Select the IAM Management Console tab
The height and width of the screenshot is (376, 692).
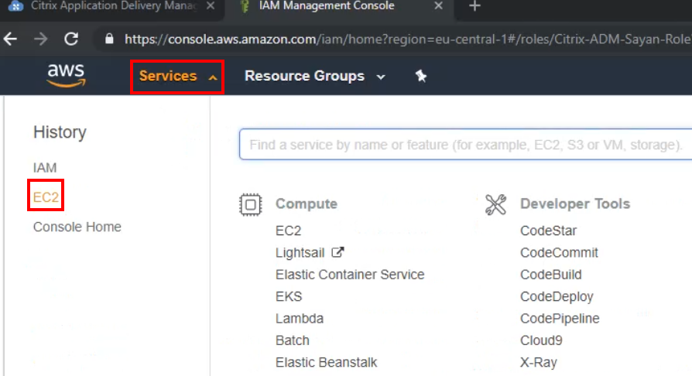click(325, 7)
